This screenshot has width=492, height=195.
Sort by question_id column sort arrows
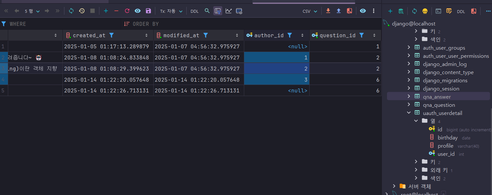pos(374,35)
